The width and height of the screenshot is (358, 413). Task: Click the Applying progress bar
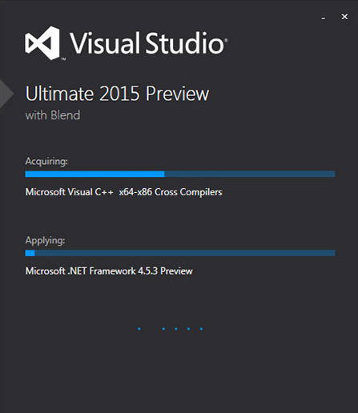pyautogui.click(x=180, y=253)
